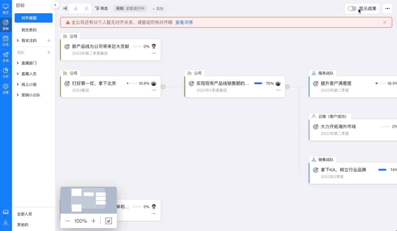397x231 pixels.
Task: Open the 首页 home icon in sidebar
Action: [x=6, y=8]
